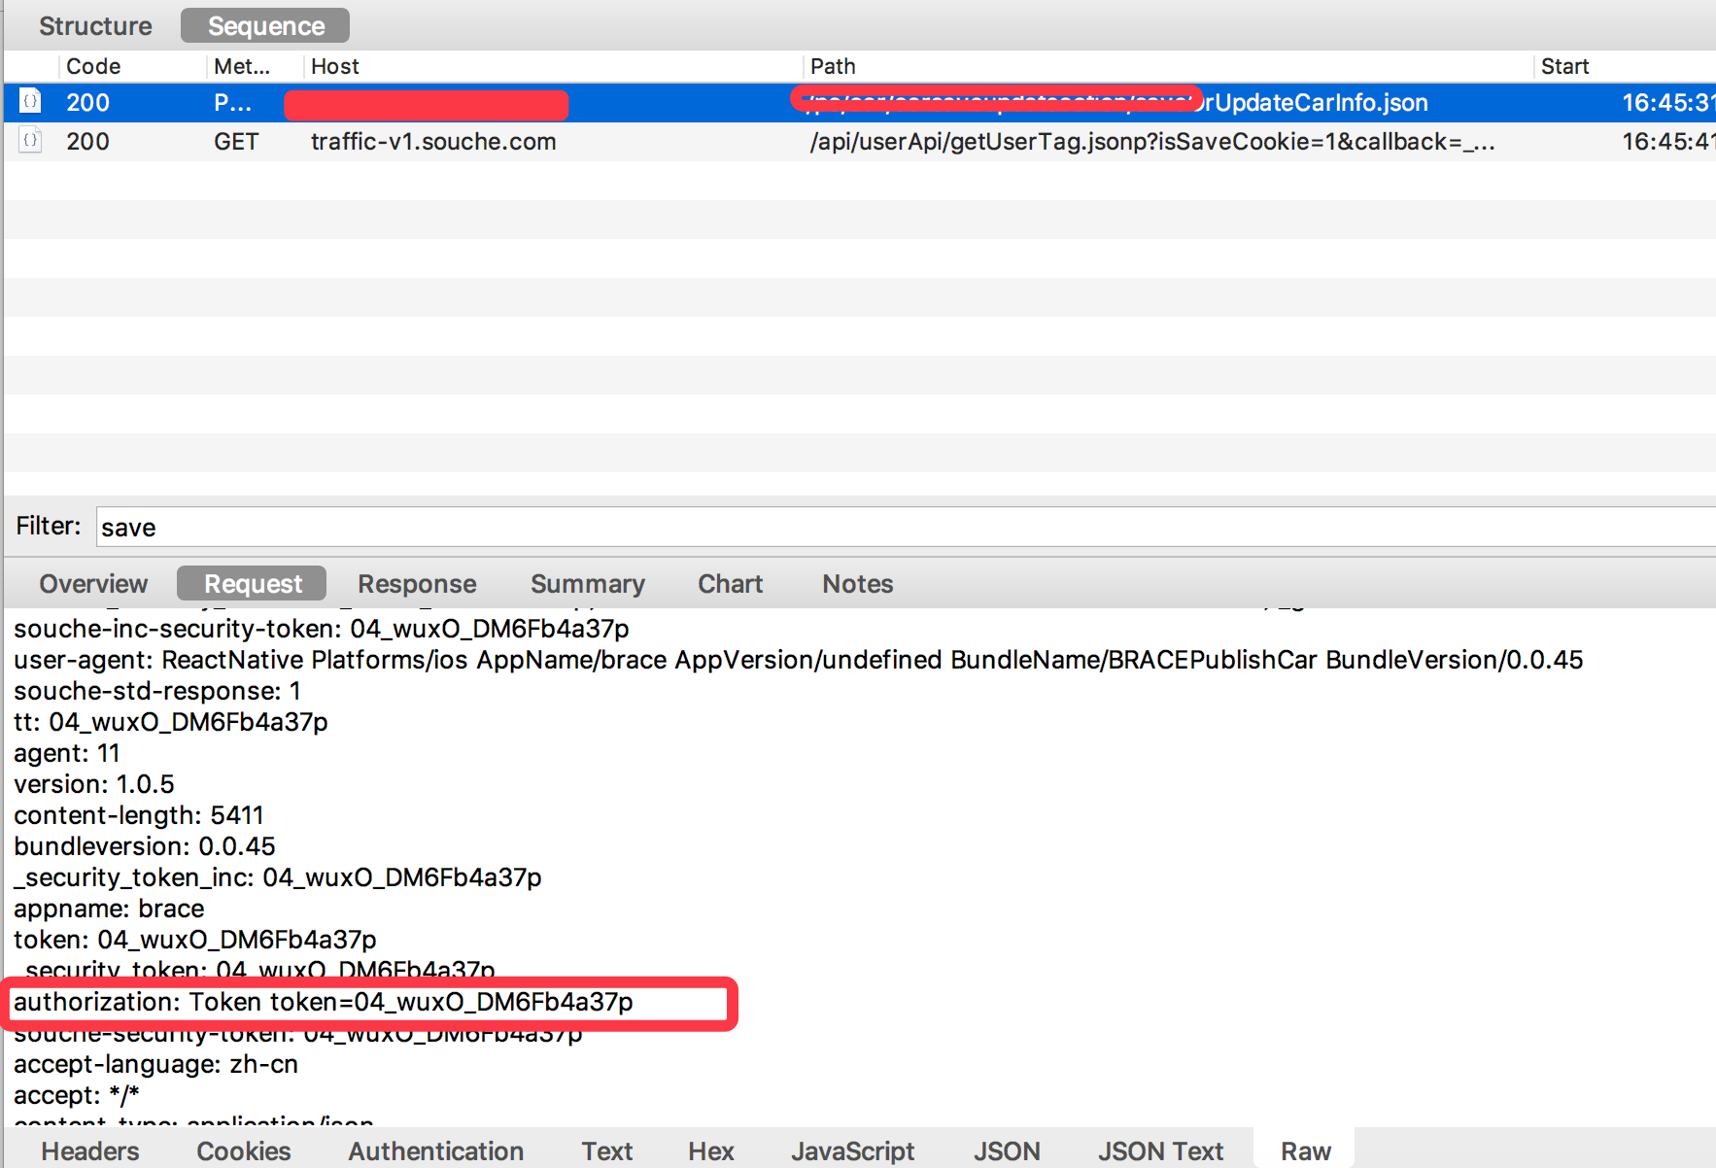This screenshot has height=1168, width=1716.
Task: Switch to the Structure view tab
Action: coord(95,26)
